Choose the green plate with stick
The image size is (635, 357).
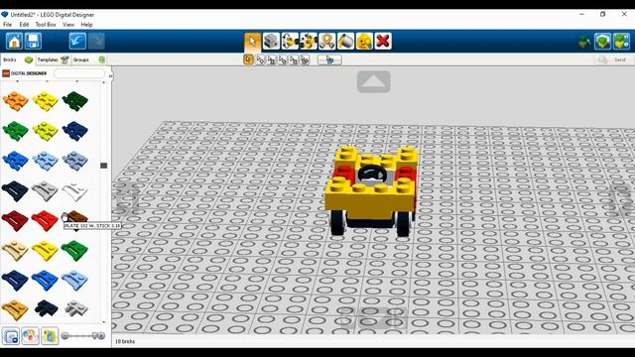click(x=75, y=250)
